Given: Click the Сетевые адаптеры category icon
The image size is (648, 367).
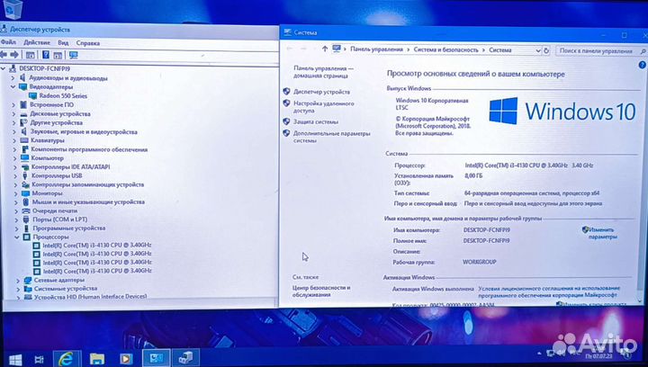Looking at the screenshot, I should [x=28, y=281].
